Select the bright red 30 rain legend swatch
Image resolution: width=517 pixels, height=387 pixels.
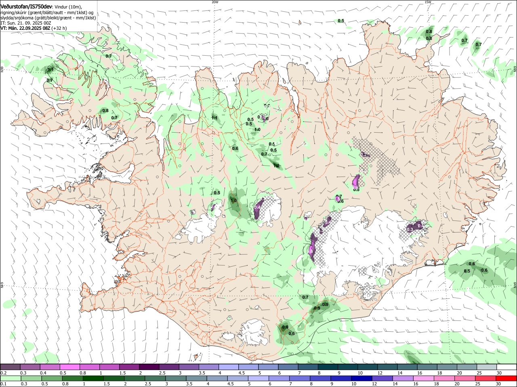tap(506, 378)
